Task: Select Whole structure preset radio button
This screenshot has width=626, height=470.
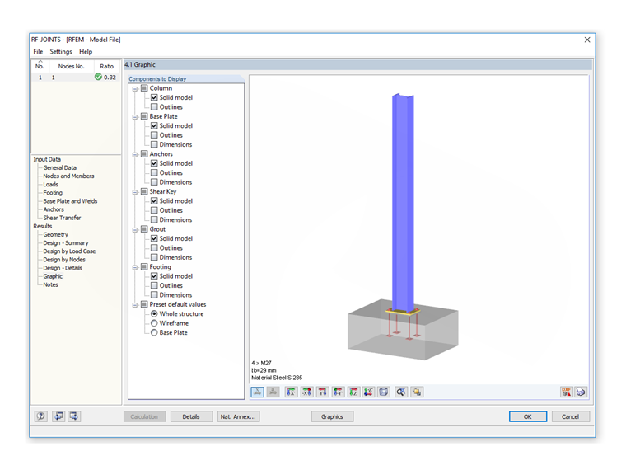Action: pos(154,313)
